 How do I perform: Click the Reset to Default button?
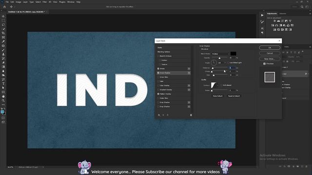coord(234,96)
